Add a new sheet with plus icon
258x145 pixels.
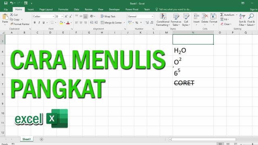pyautogui.click(x=42, y=139)
